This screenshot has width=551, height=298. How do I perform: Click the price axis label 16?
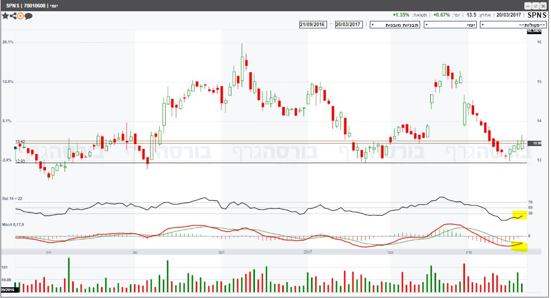(x=539, y=42)
